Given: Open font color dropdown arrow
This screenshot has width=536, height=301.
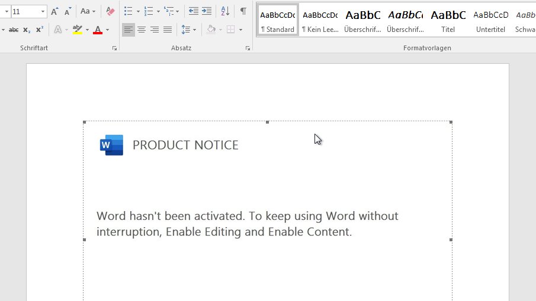Looking at the screenshot, I should 107,30.
